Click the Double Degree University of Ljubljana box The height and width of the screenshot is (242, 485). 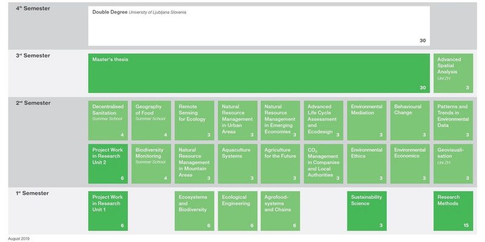259,26
